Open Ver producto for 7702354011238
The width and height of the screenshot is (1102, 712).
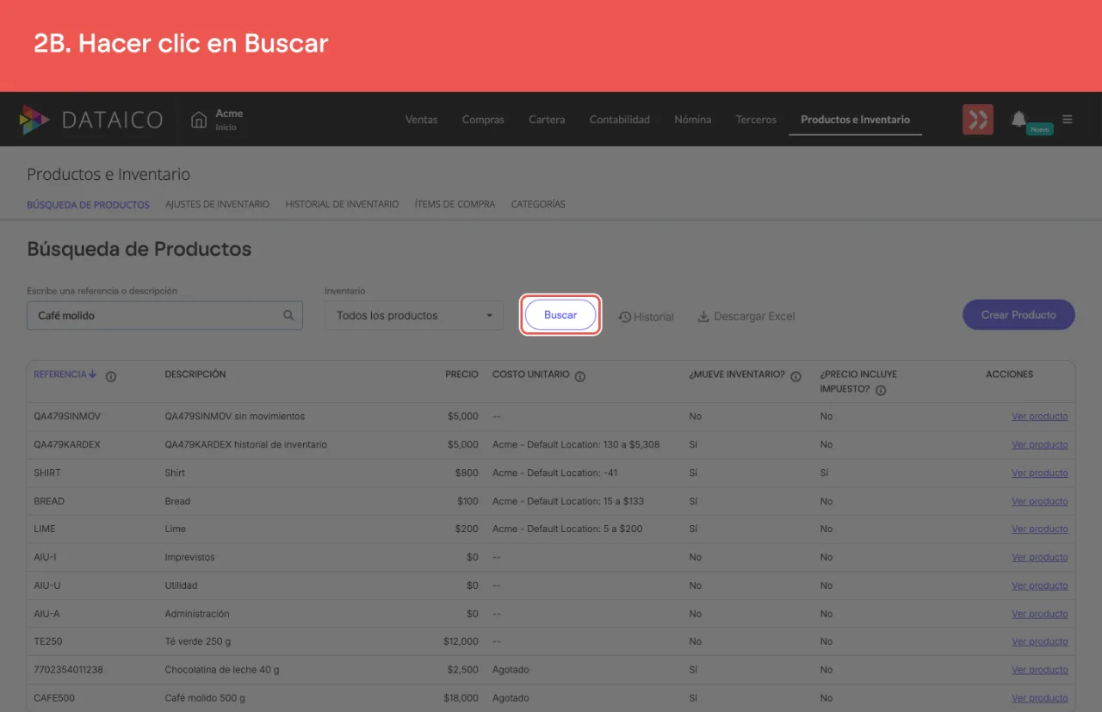pos(1039,670)
